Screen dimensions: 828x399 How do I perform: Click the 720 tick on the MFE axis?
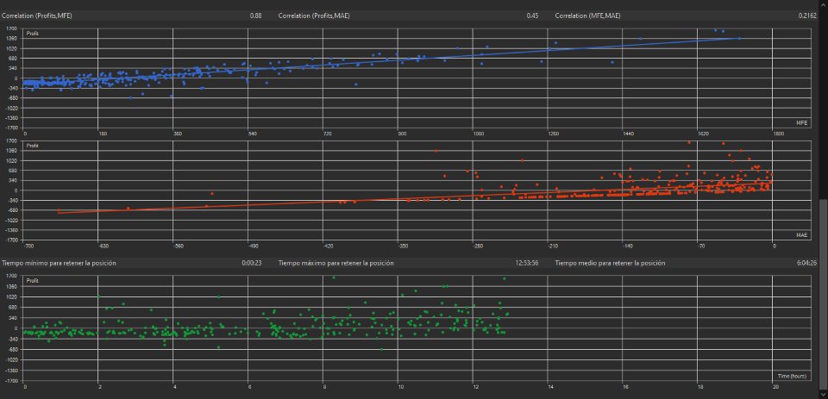tap(328, 134)
